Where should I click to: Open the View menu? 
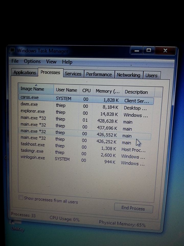click(51, 62)
